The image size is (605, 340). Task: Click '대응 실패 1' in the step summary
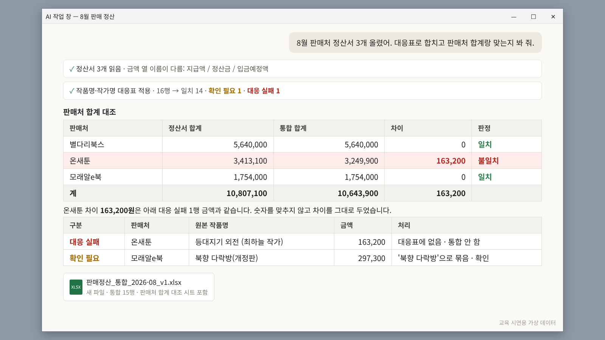(x=264, y=91)
